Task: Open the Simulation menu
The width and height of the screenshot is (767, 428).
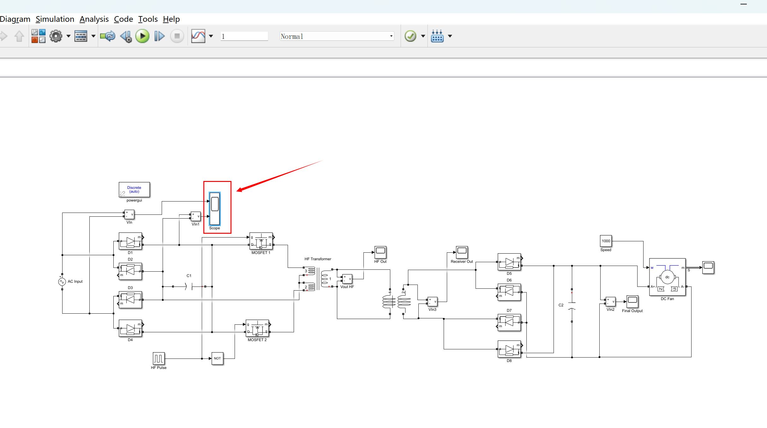Action: 55,19
